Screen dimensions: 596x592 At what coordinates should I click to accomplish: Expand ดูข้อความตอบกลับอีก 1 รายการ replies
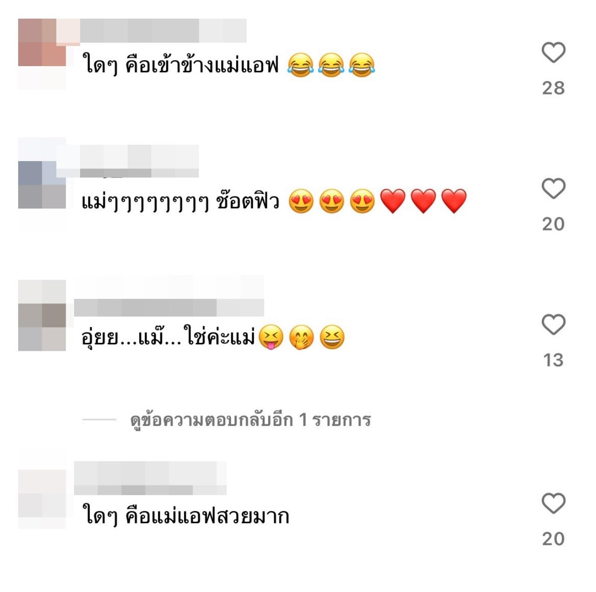(251, 420)
